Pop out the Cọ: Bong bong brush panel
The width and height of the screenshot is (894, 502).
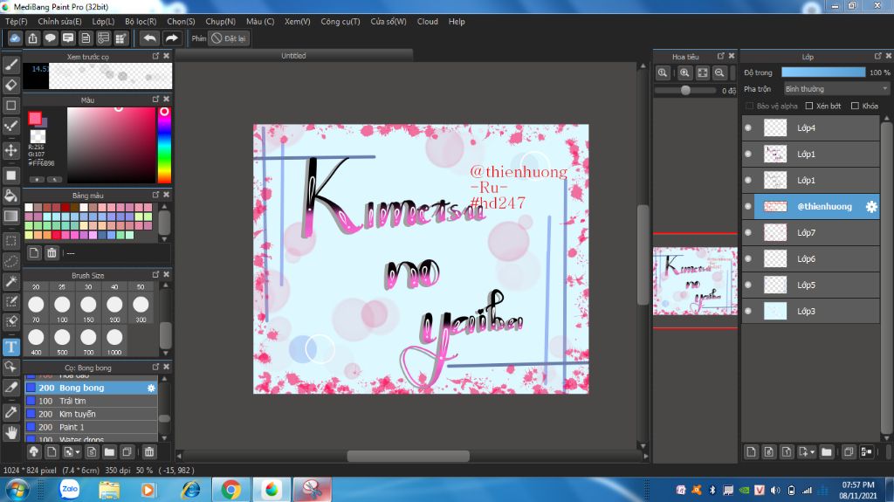[155, 367]
